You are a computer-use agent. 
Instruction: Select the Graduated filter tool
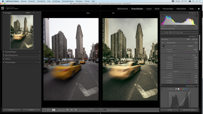coord(174,33)
